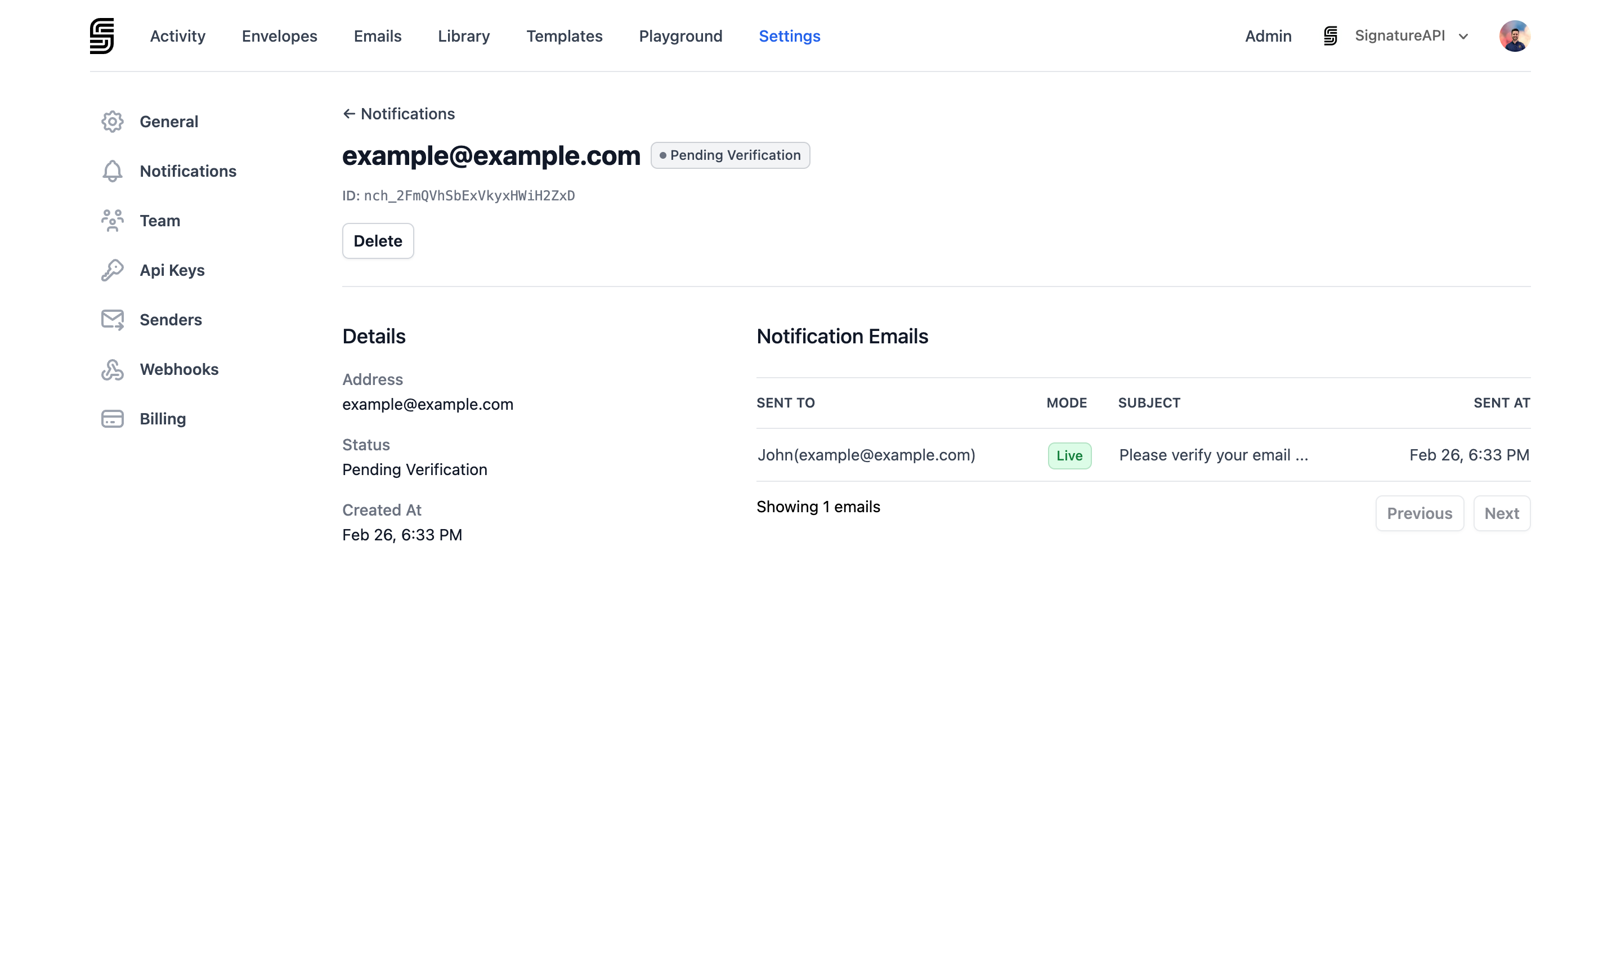Click the General gear icon
This screenshot has width=1621, height=958.
(113, 122)
